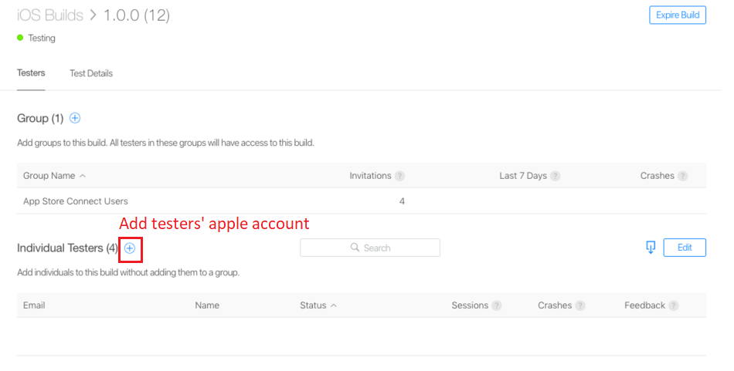Click the Email column header
This screenshot has height=371, width=734.
(34, 305)
